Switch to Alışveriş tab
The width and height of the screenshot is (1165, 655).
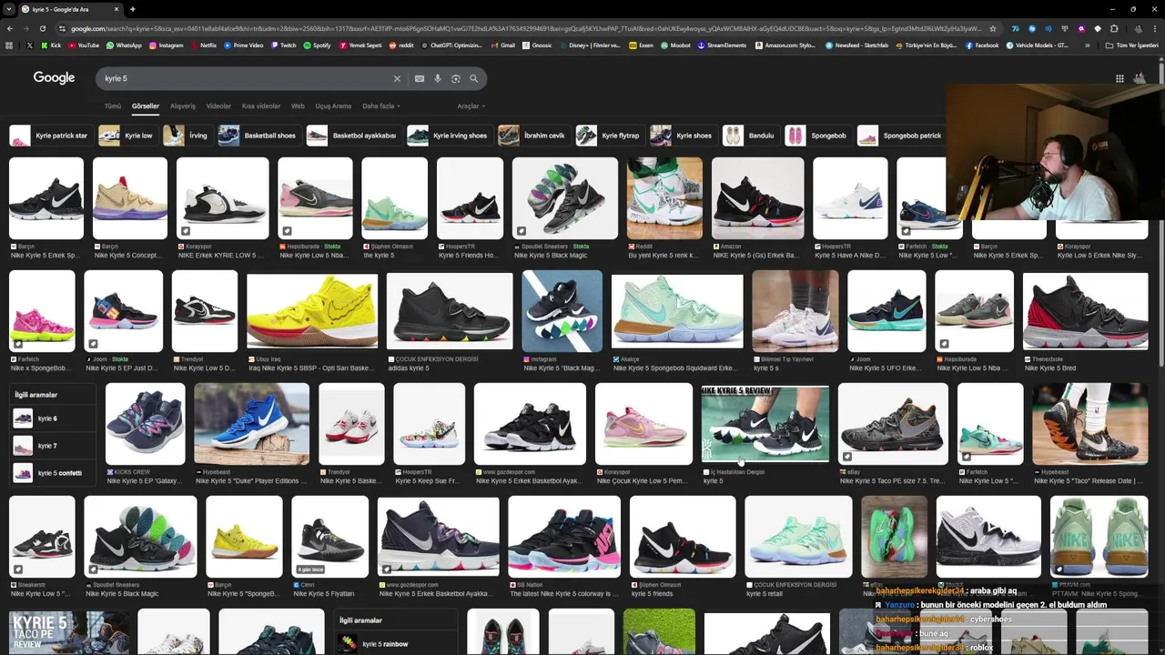point(183,106)
